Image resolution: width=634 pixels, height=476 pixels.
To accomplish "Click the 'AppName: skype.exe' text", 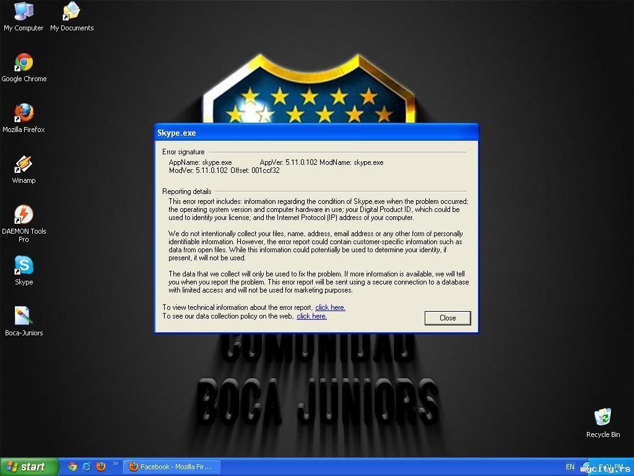I will [x=200, y=162].
